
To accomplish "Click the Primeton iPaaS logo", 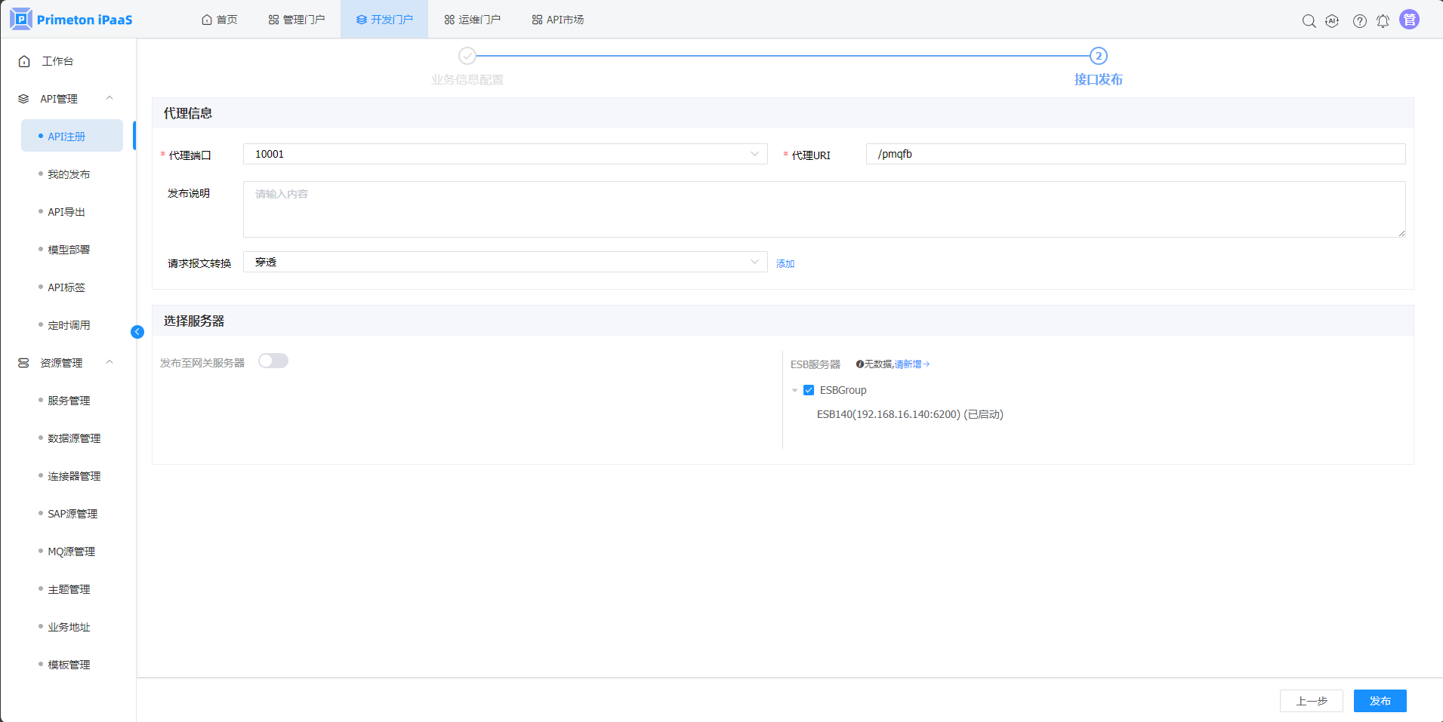I will [x=72, y=20].
